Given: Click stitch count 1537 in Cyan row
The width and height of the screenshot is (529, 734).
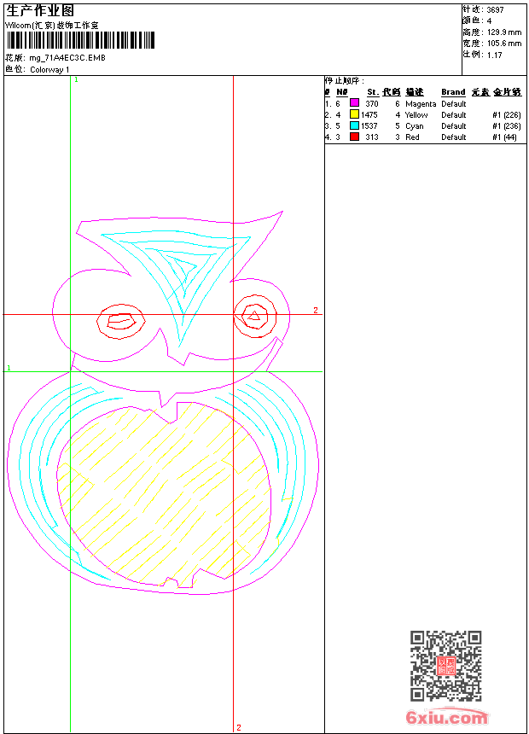Looking at the screenshot, I should pyautogui.click(x=369, y=126).
